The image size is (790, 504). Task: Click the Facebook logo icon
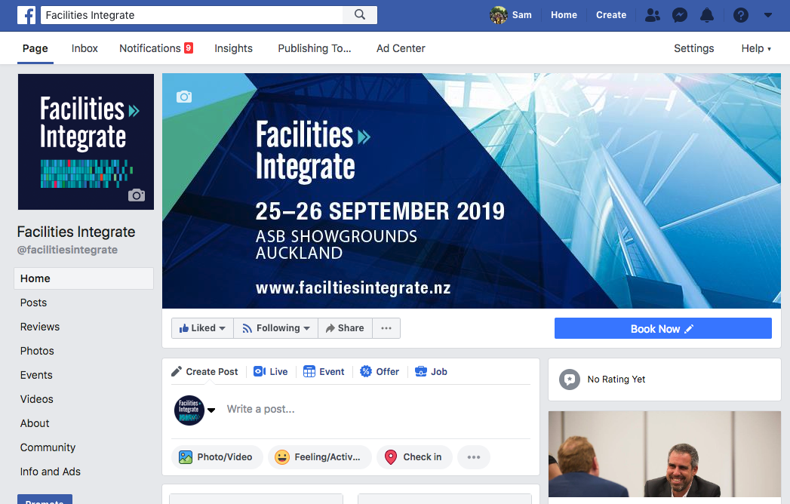pyautogui.click(x=26, y=15)
